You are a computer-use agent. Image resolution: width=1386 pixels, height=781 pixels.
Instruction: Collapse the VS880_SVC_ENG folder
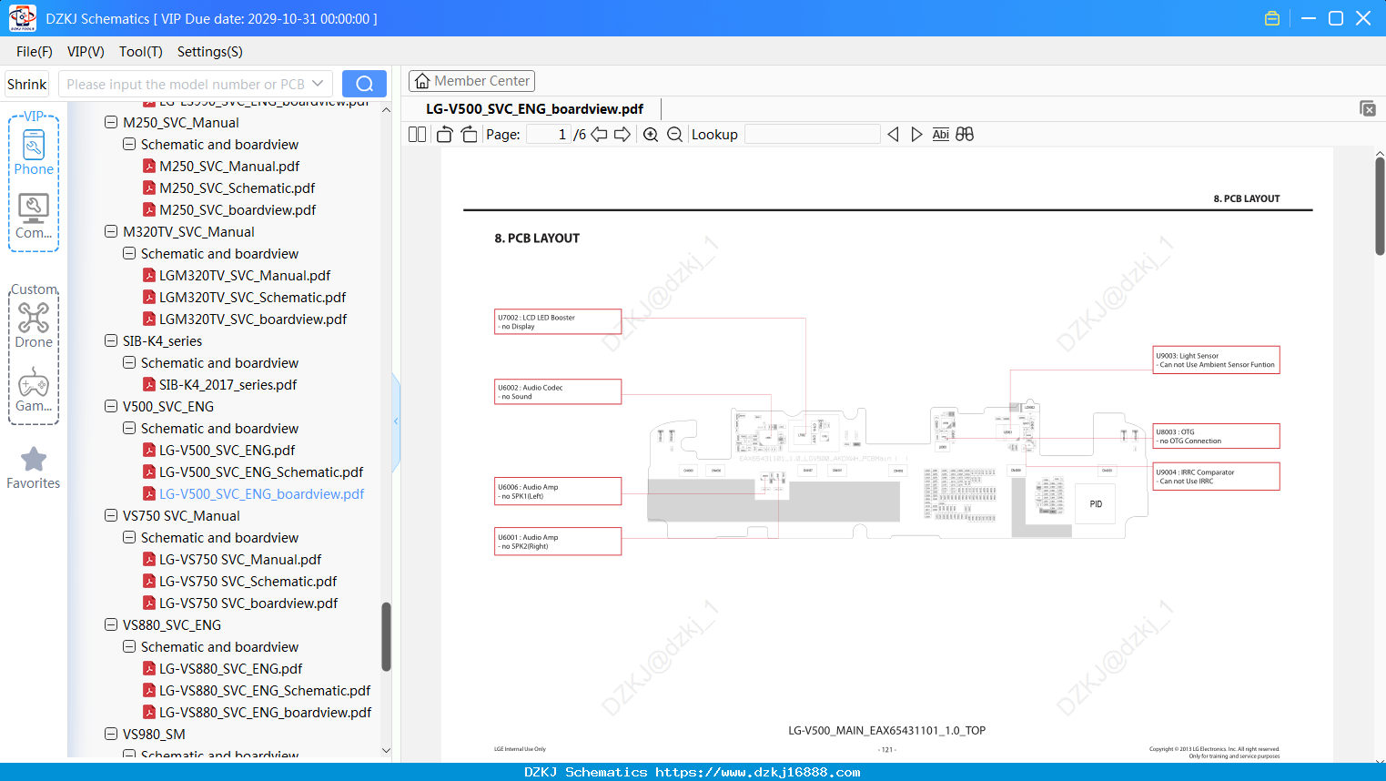pyautogui.click(x=111, y=624)
